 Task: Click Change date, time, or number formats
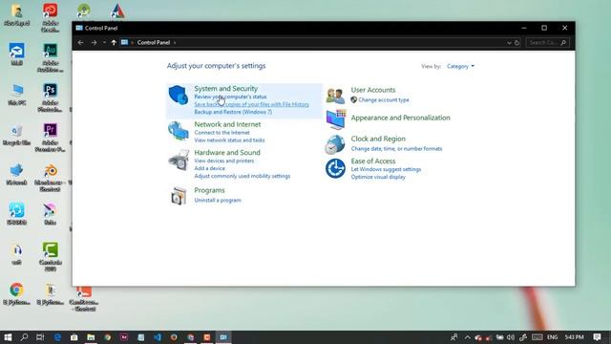click(x=397, y=149)
